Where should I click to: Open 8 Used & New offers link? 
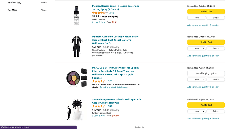click(99, 22)
